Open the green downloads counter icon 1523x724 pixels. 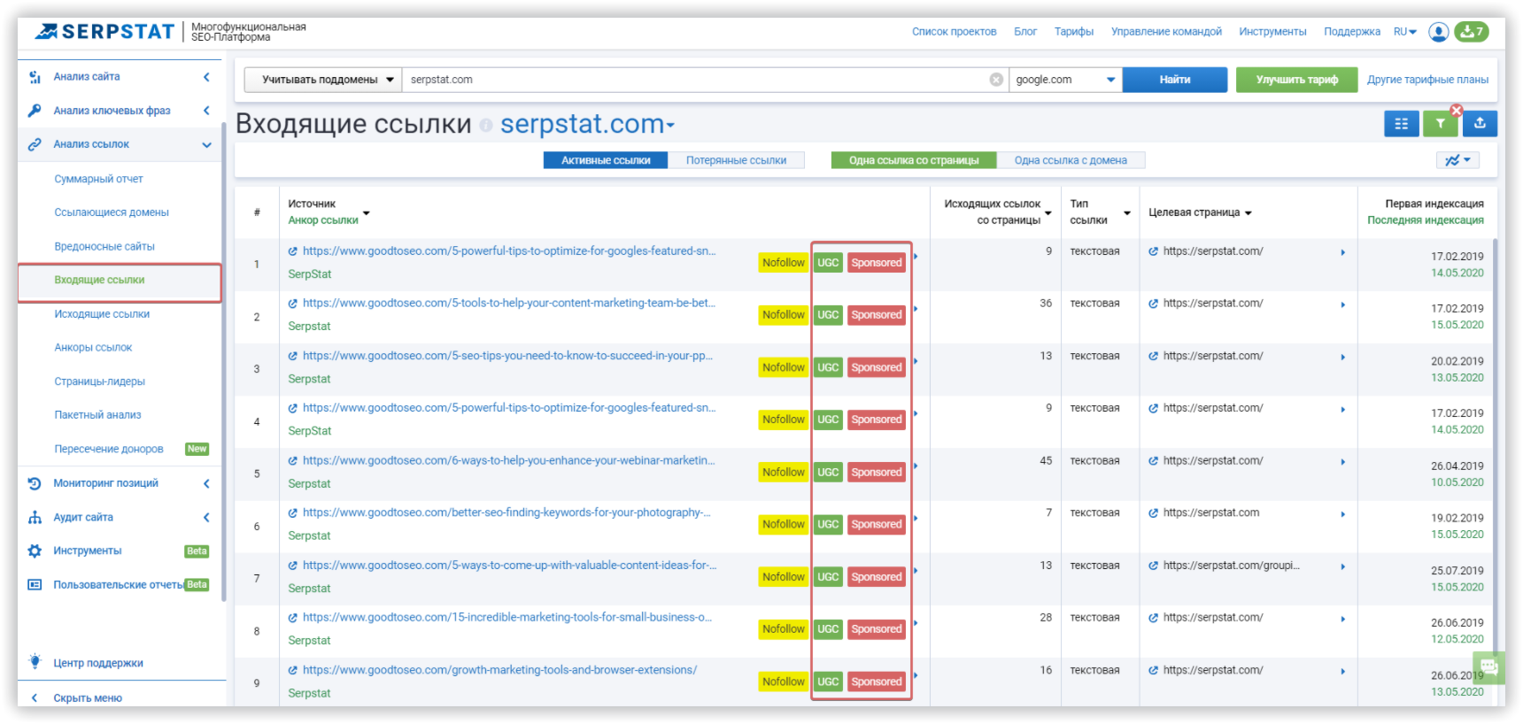(1472, 32)
